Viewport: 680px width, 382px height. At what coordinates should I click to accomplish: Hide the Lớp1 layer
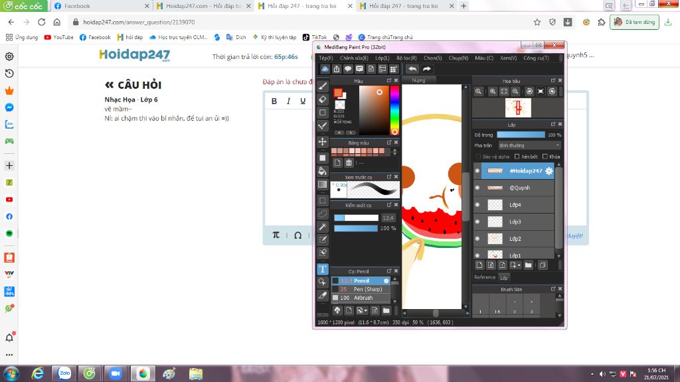click(x=477, y=255)
